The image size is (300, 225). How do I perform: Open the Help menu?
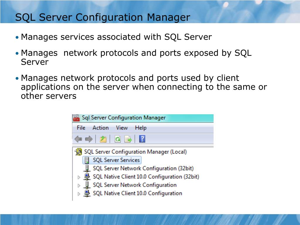point(141,128)
